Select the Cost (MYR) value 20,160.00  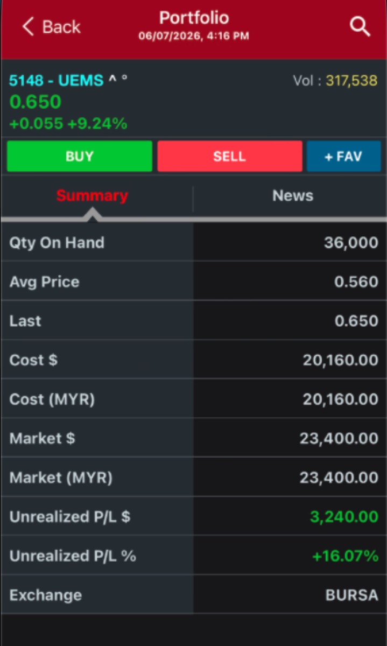click(341, 399)
